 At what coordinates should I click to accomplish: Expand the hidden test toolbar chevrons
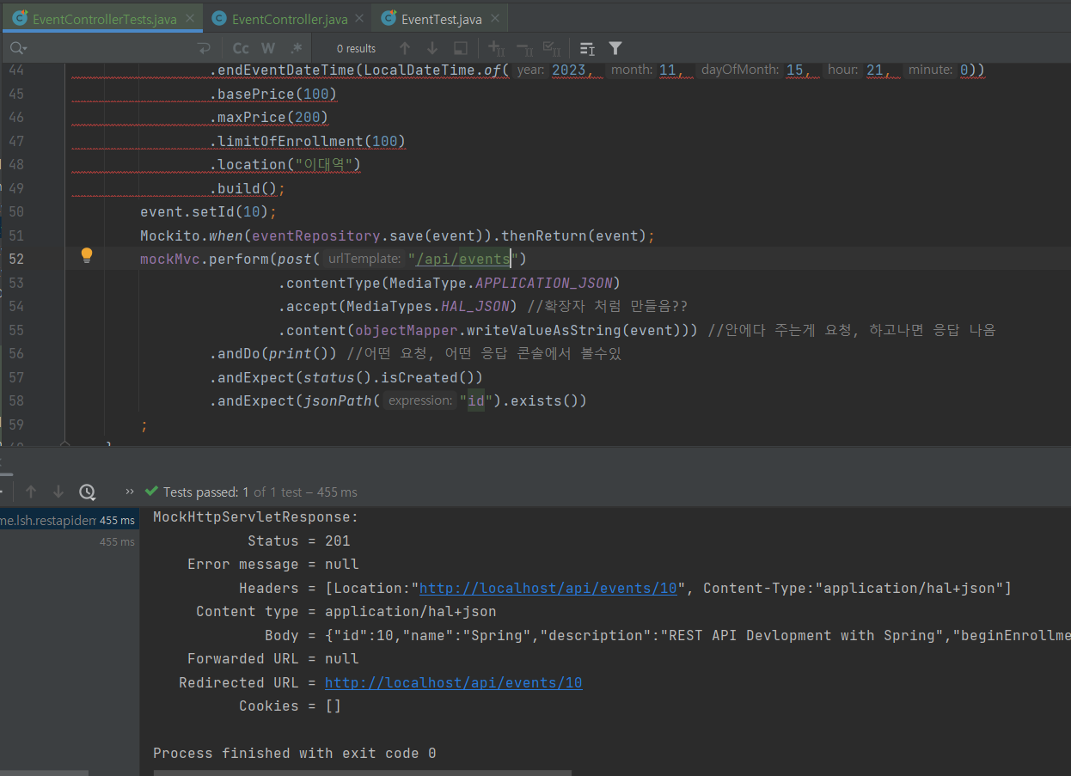(x=130, y=492)
